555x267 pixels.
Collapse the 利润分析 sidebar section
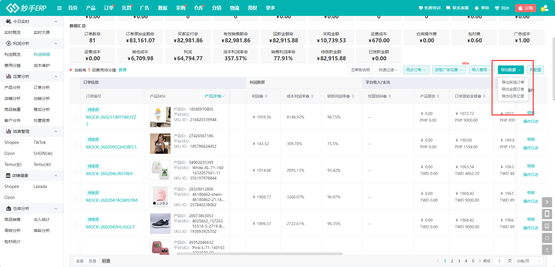point(56,43)
